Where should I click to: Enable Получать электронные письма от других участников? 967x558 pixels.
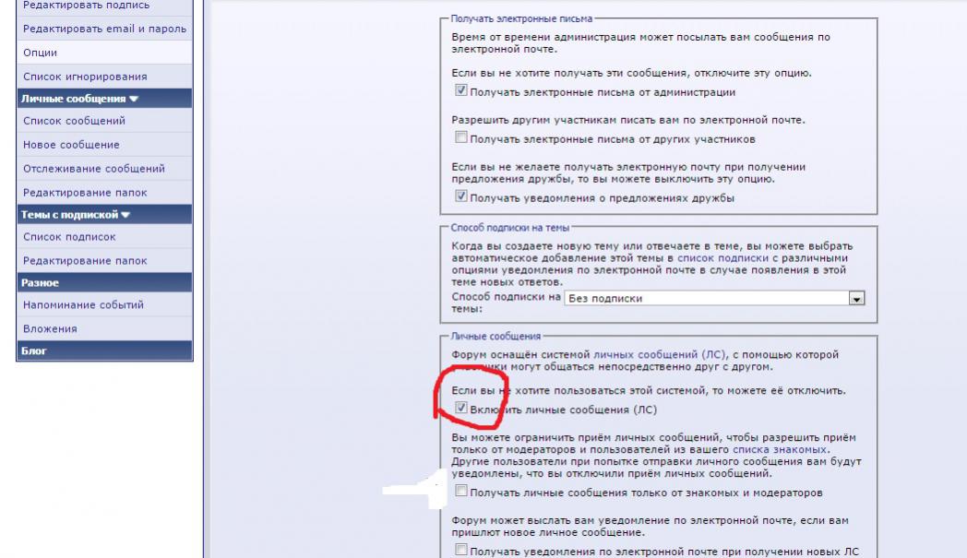461,137
